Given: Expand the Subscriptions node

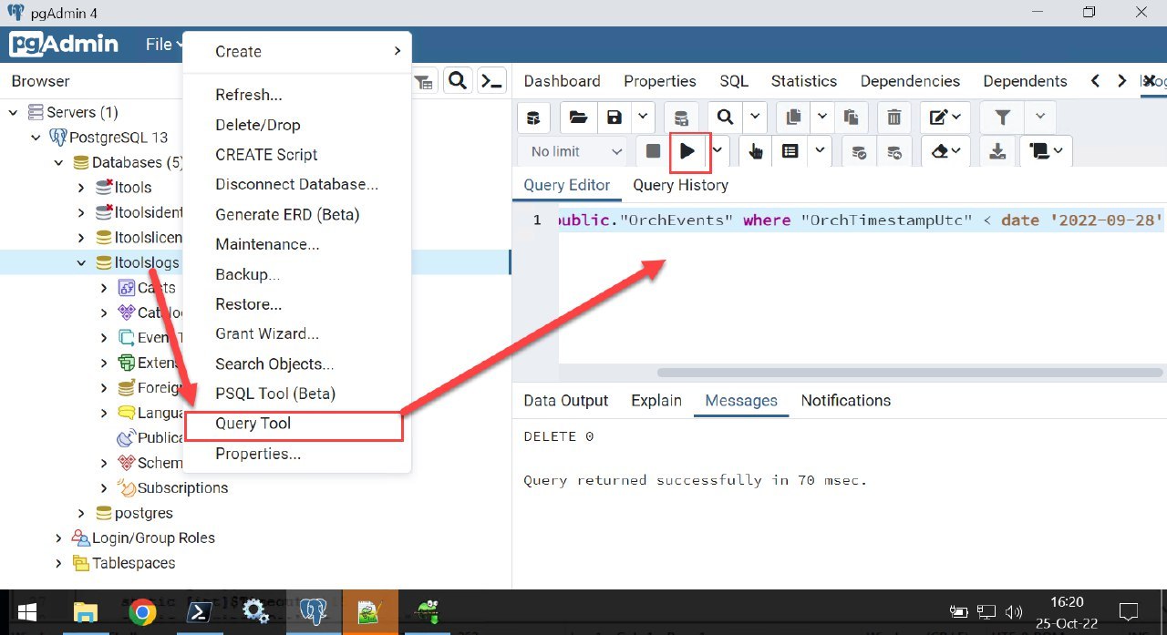Looking at the screenshot, I should 104,488.
